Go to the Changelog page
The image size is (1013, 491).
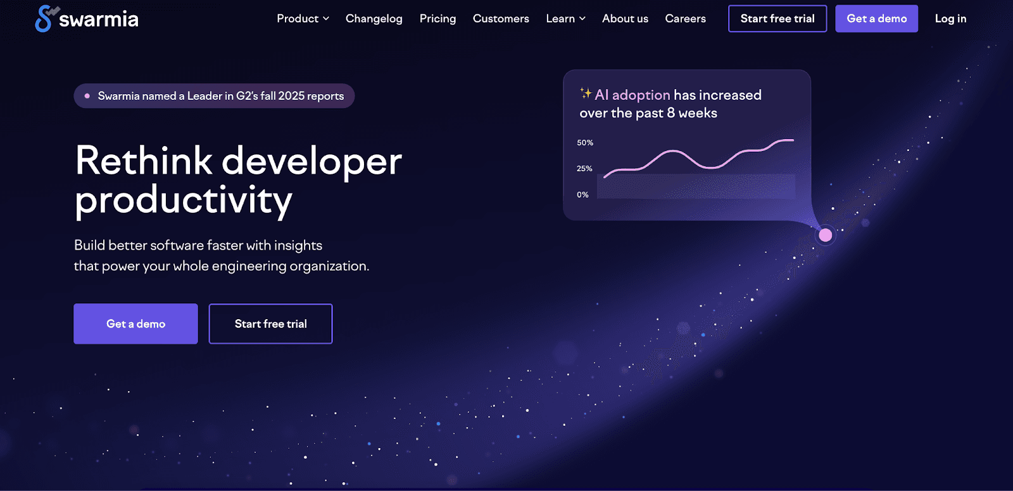[x=374, y=18]
